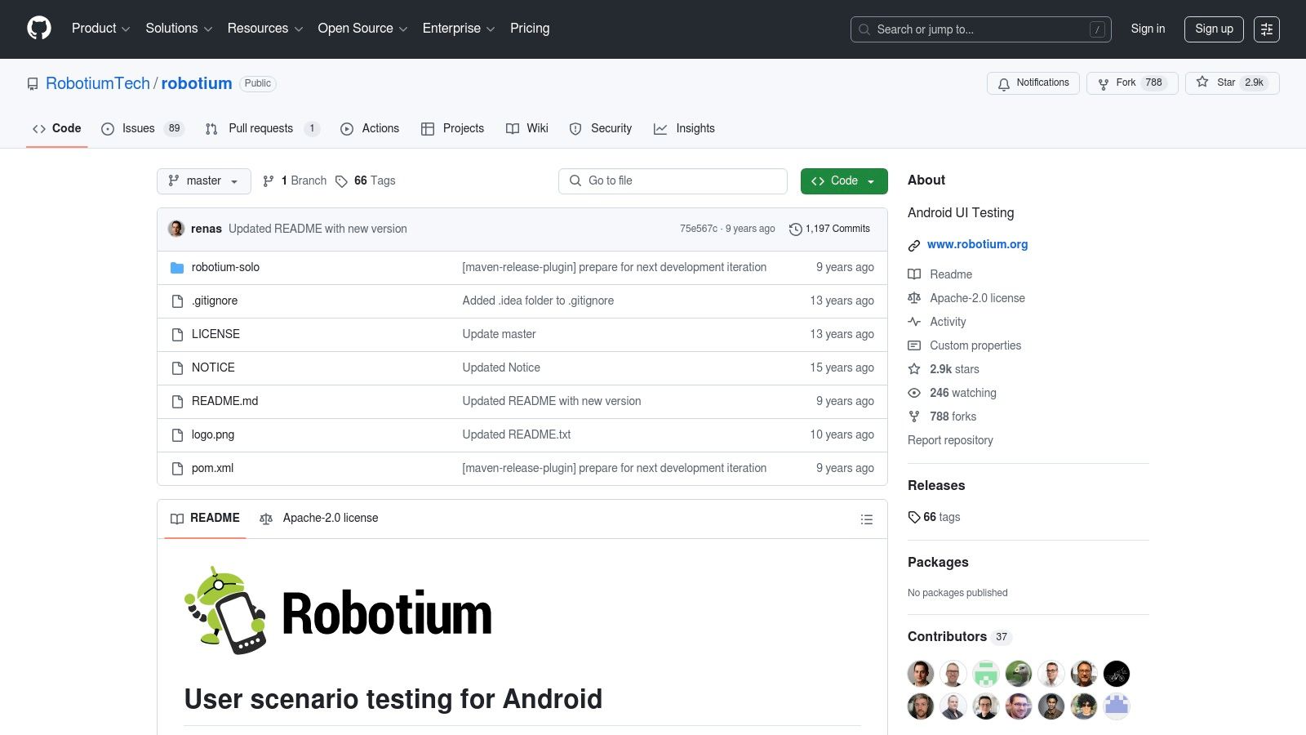Click the repository icon beside RobotiumTech
This screenshot has width=1306, height=735.
pyautogui.click(x=33, y=84)
